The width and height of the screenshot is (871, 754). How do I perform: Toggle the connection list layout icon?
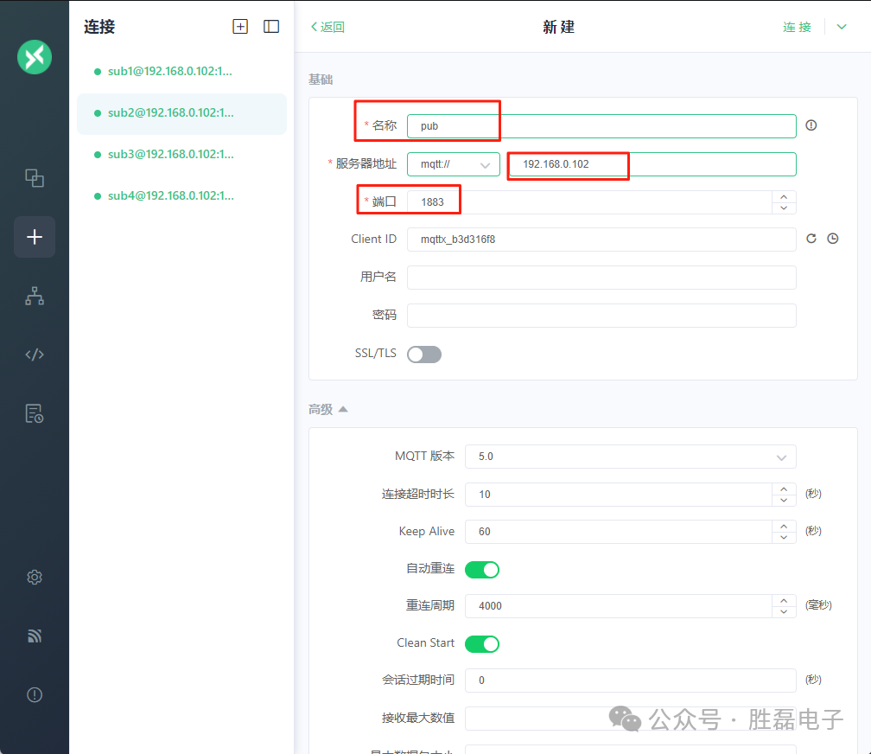point(271,26)
